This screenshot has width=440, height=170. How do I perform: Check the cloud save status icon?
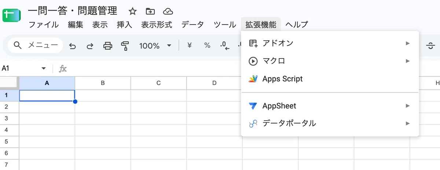coord(168,11)
